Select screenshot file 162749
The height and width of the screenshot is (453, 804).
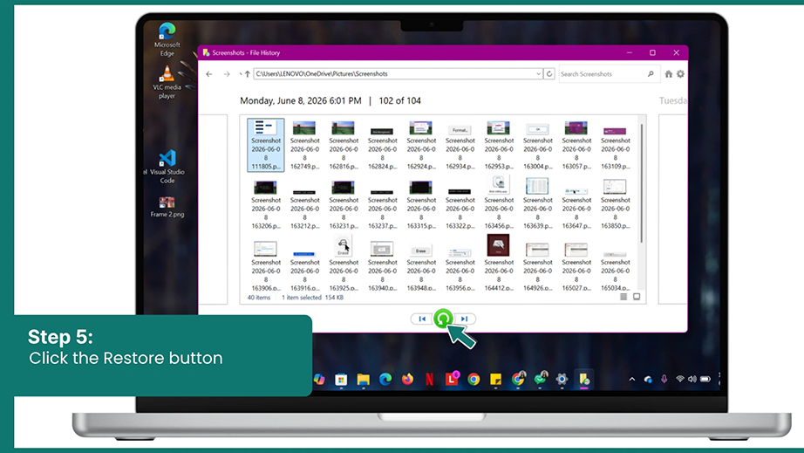[x=304, y=145]
